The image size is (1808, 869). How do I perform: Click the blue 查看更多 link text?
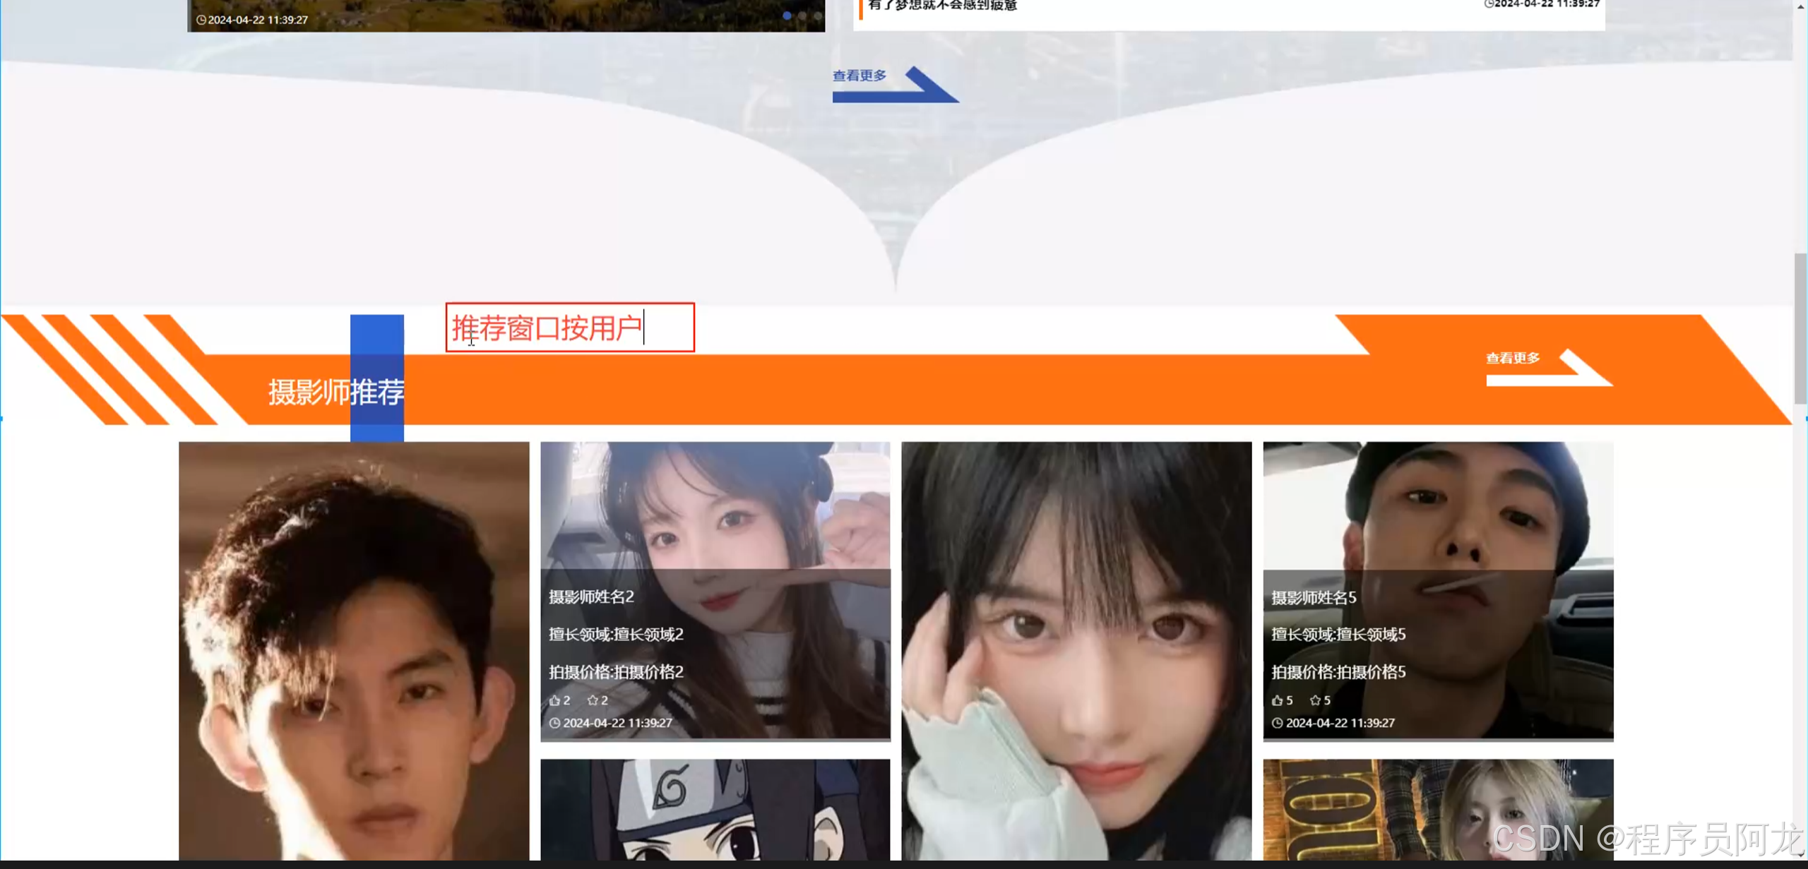click(859, 76)
